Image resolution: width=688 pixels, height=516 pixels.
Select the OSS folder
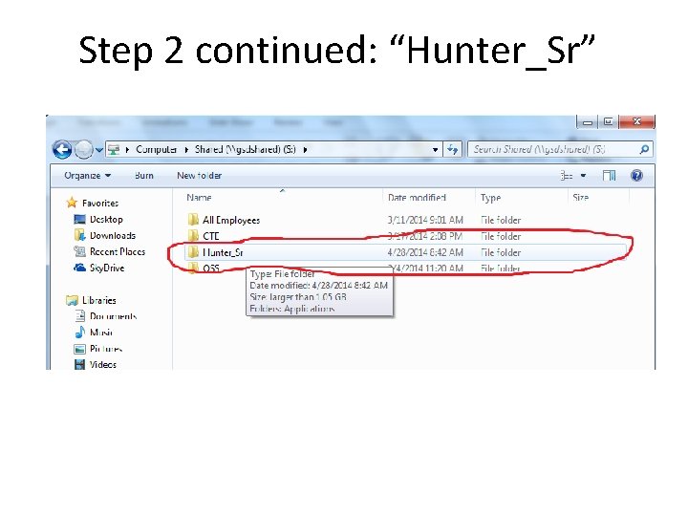(210, 269)
